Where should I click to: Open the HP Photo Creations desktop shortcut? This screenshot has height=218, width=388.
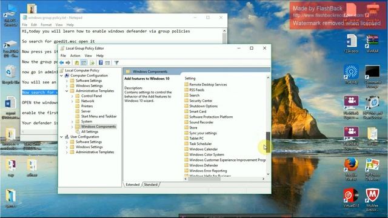pyautogui.click(x=372, y=168)
